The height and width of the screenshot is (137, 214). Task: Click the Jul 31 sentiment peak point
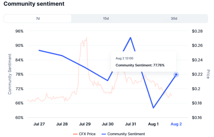point(131,38)
